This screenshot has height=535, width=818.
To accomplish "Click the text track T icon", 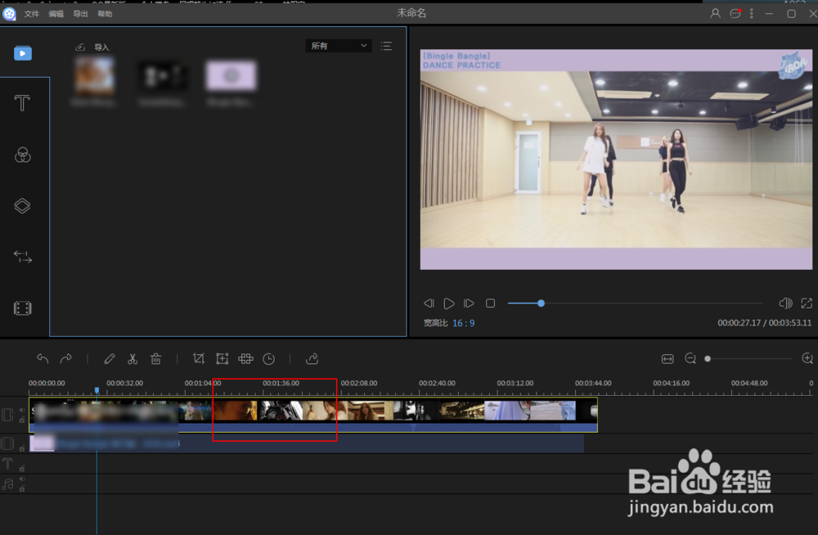I will click(x=7, y=464).
